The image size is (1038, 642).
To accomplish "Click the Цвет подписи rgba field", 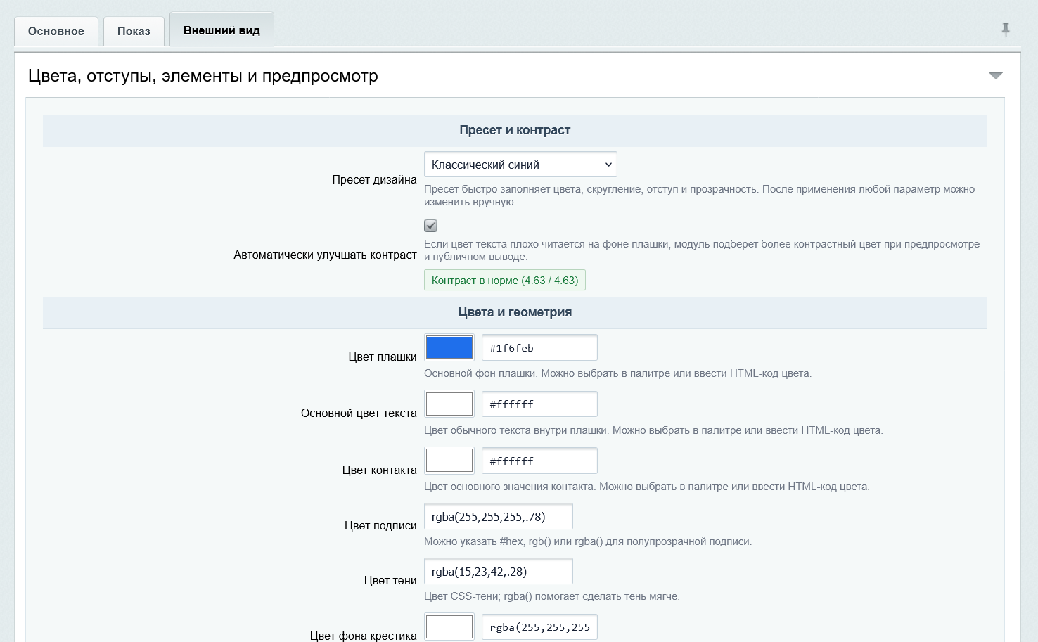I will pos(499,516).
